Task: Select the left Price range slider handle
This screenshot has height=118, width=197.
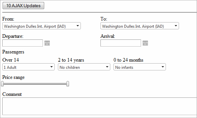Action: [x=2, y=84]
